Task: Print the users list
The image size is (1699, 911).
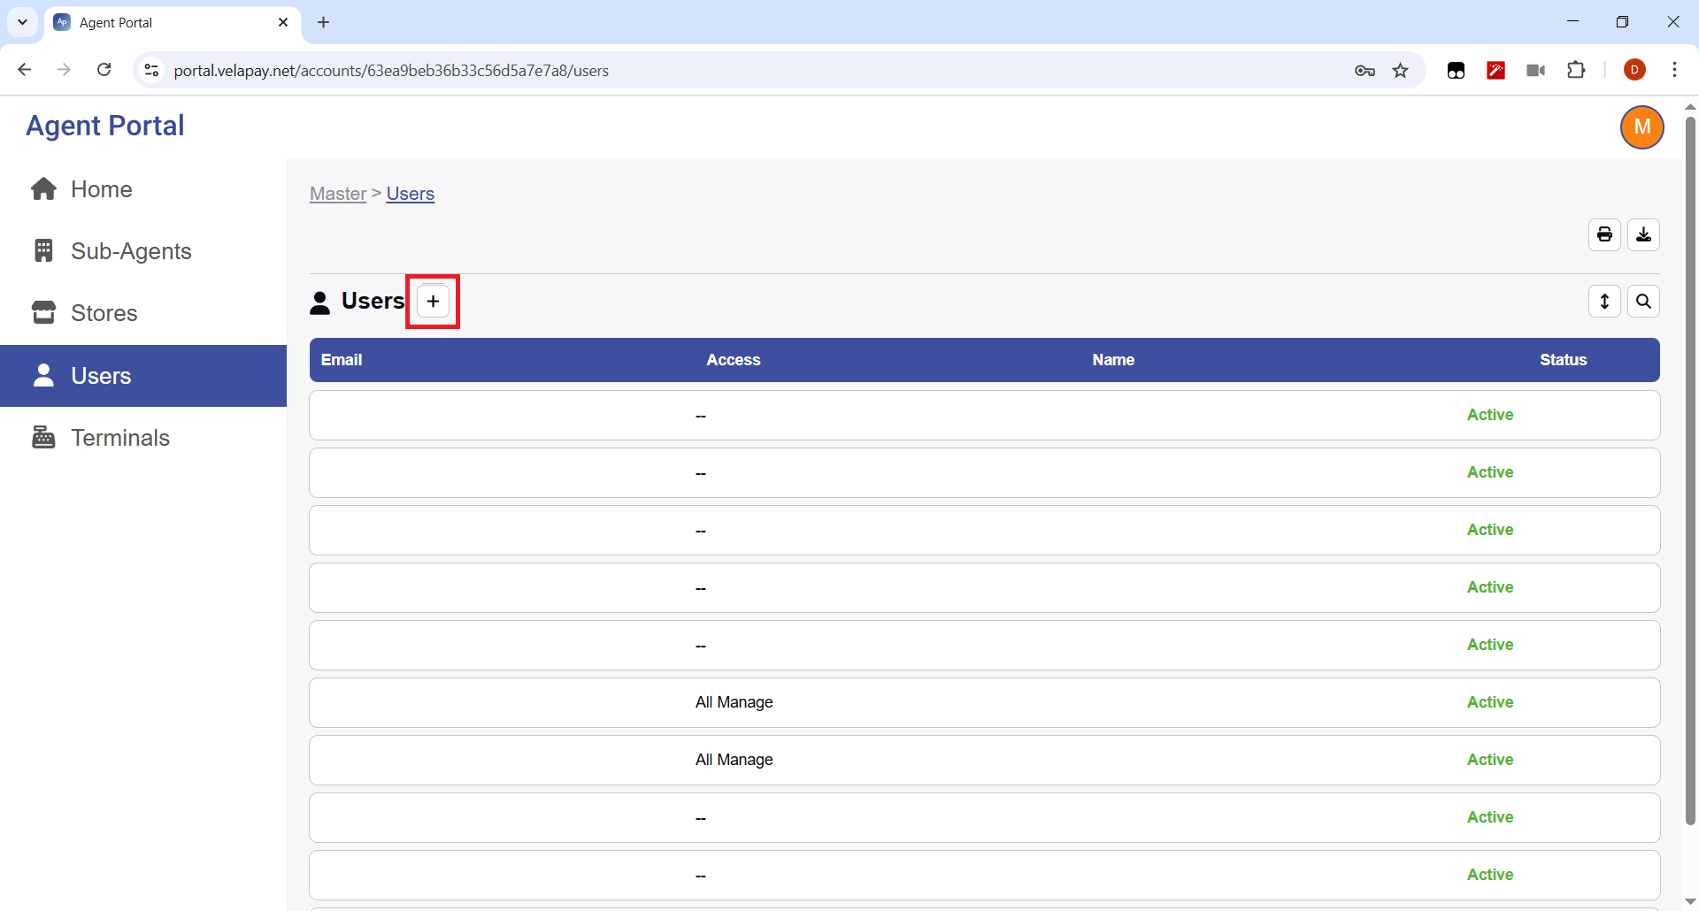Action: click(1604, 235)
